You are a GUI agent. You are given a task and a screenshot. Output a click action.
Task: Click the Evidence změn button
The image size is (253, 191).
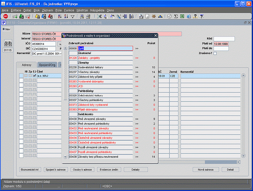(109, 170)
